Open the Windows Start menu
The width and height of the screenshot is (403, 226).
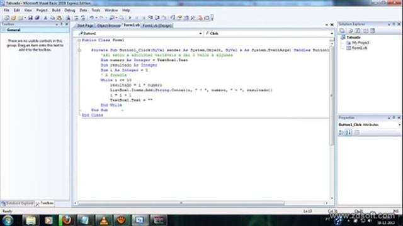point(8,220)
